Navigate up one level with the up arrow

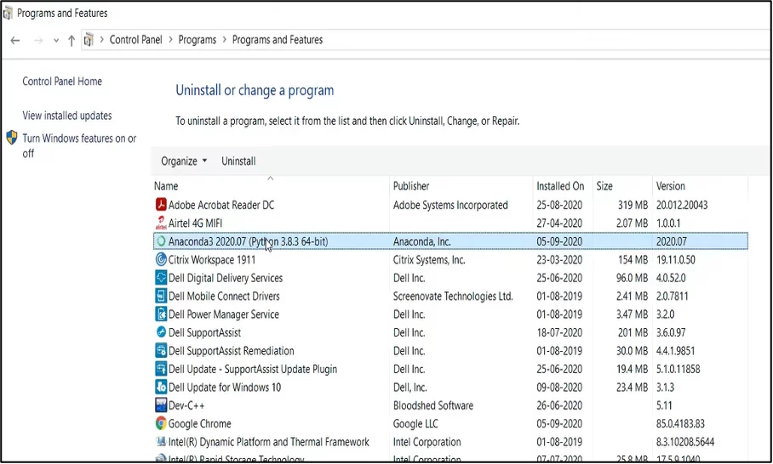(72, 40)
